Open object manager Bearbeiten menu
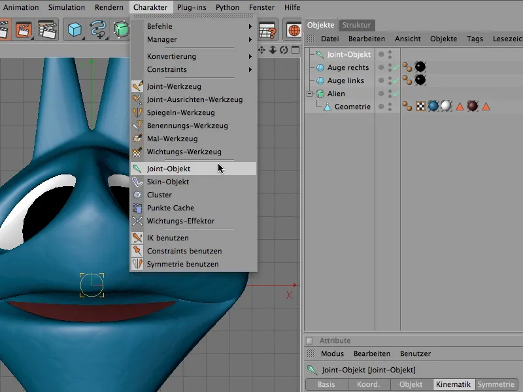This screenshot has width=523, height=392. pyautogui.click(x=367, y=39)
